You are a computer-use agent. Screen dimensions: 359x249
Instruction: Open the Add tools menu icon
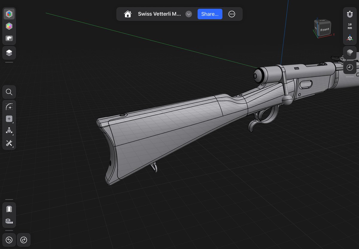coord(9,119)
